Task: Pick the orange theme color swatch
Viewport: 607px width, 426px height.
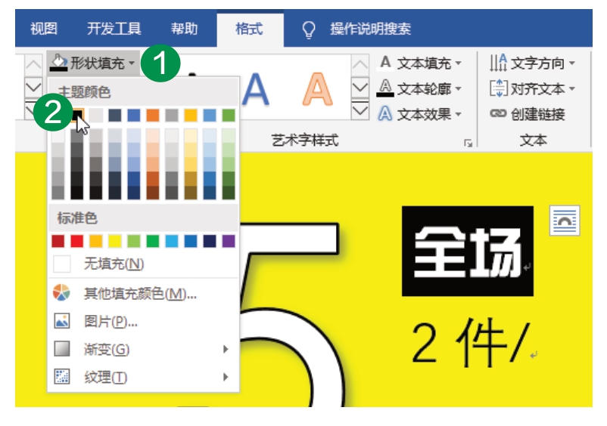Action: tap(153, 115)
